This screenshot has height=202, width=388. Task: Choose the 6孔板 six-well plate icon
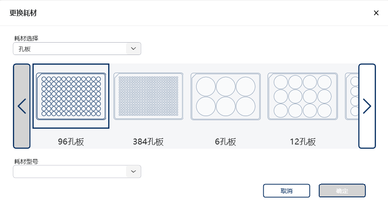tap(225, 96)
